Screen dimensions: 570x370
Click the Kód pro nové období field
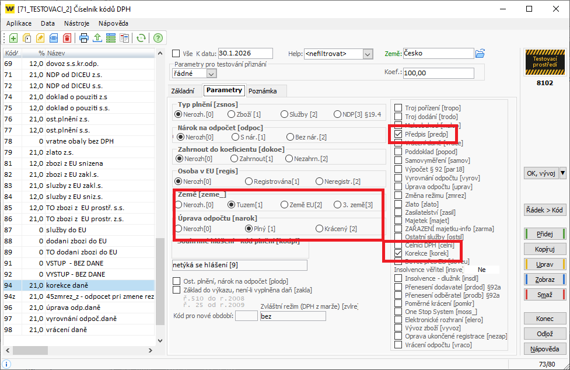point(246,316)
